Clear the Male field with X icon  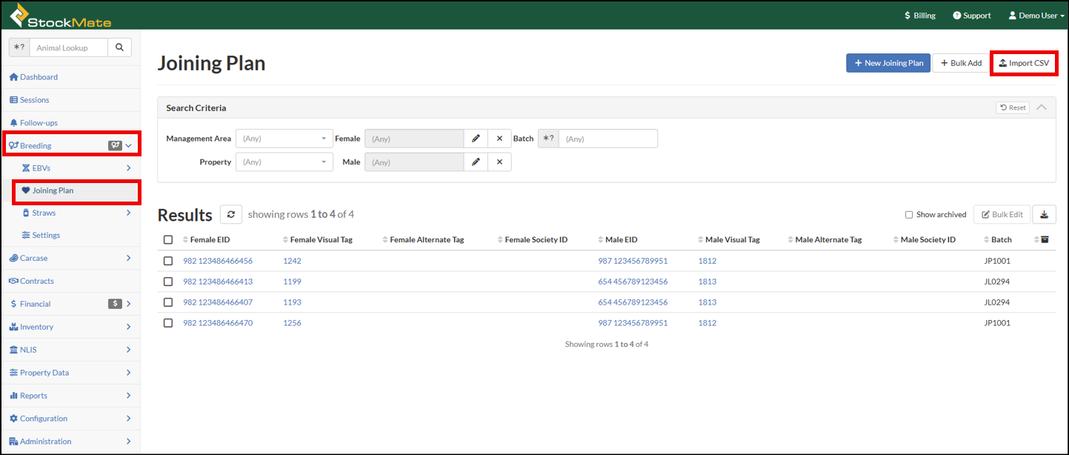point(499,162)
